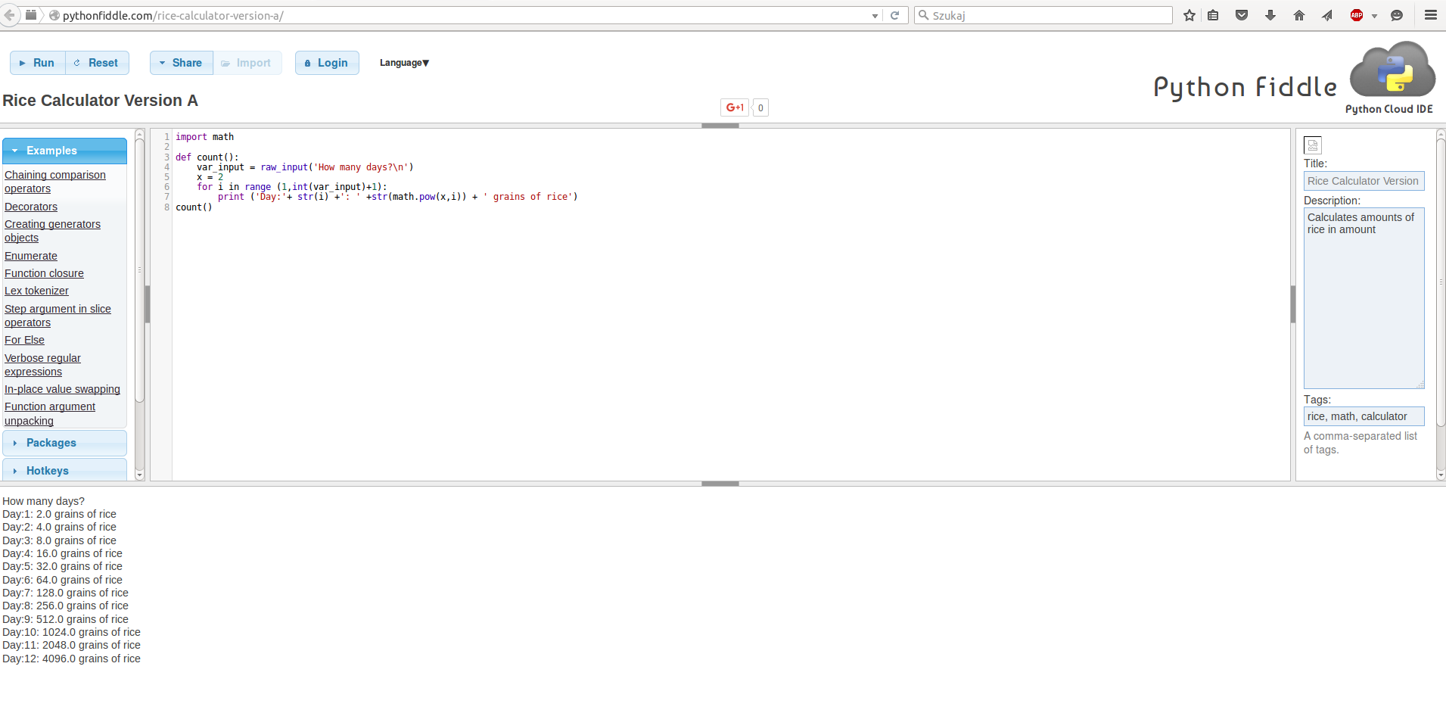Bookmark this page with star icon
The image size is (1446, 710).
[1189, 15]
